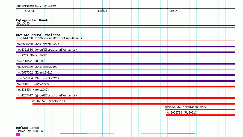
Task: Select variant nsv828572 (Park2010) label
Action: (x=49, y=101)
